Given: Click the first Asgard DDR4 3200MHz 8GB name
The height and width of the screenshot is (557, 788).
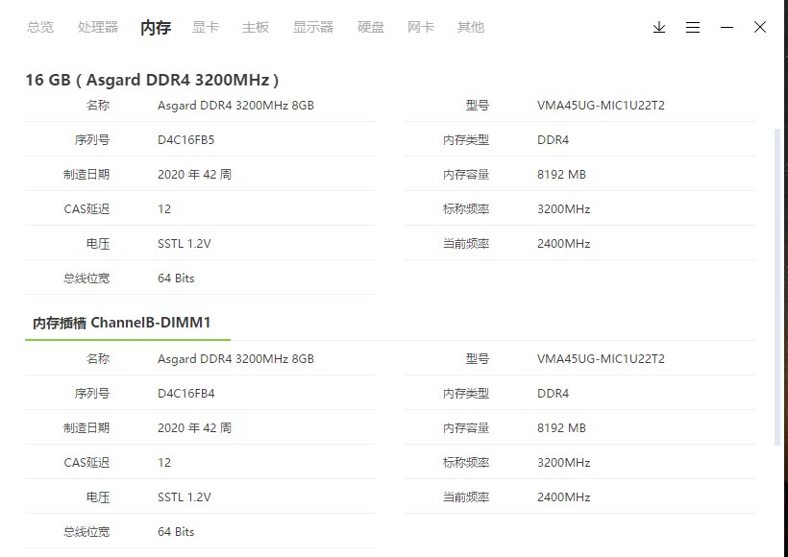Looking at the screenshot, I should 235,106.
